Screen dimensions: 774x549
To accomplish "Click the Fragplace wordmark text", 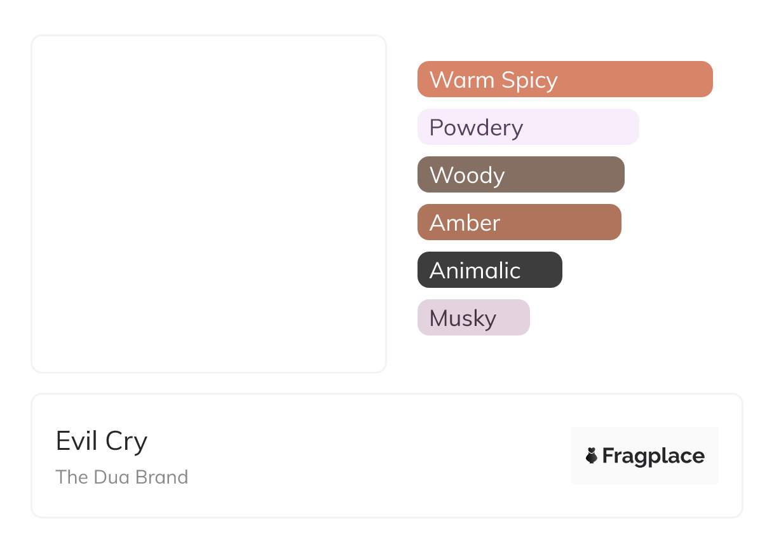I will pos(653,456).
